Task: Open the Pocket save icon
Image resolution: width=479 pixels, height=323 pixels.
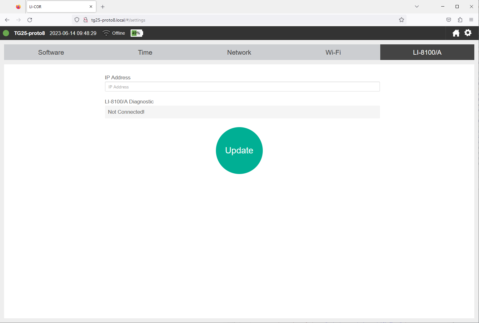Action: tap(449, 20)
